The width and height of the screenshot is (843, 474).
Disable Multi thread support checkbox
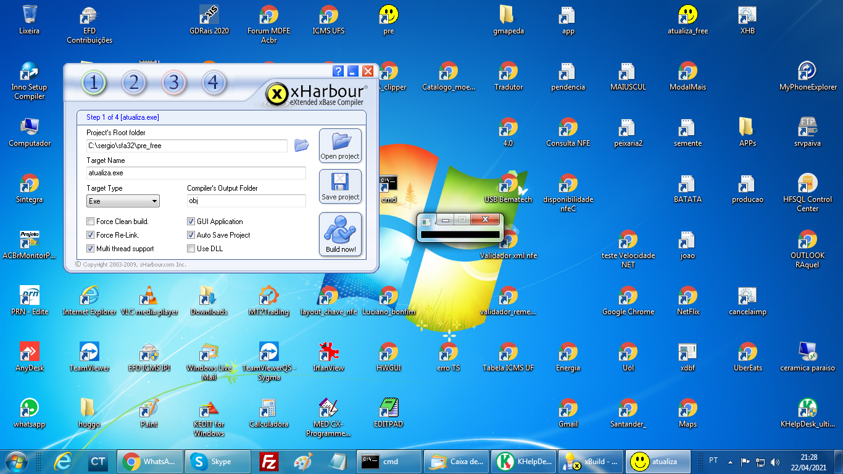[x=91, y=249]
